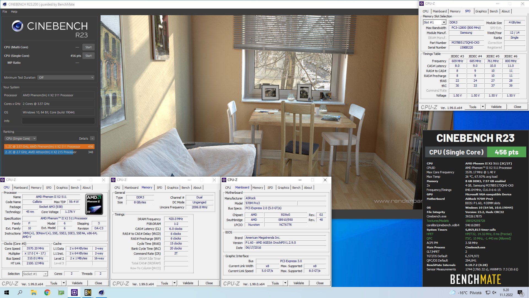Click Close in Memory CPU-Z window
Screen dimensions: 529x298
pos(209,283)
